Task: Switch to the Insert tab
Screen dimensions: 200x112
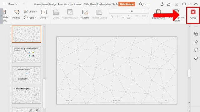Action: [x=45, y=4]
